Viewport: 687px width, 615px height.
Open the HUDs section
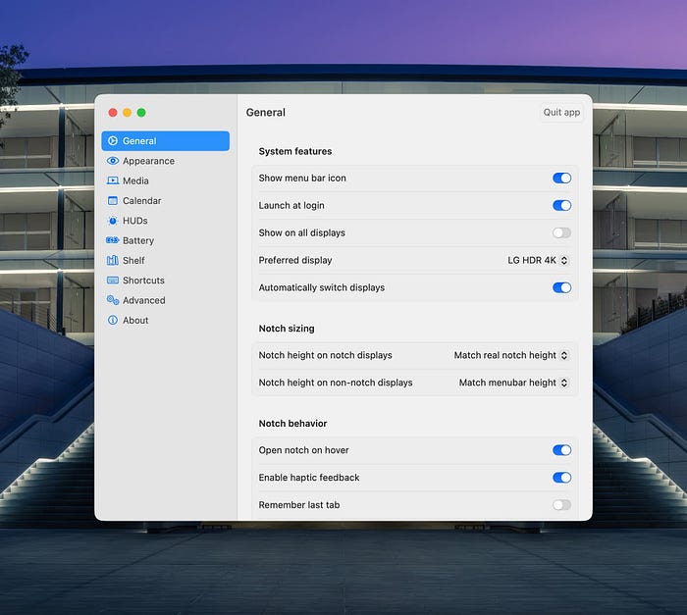tap(165, 221)
